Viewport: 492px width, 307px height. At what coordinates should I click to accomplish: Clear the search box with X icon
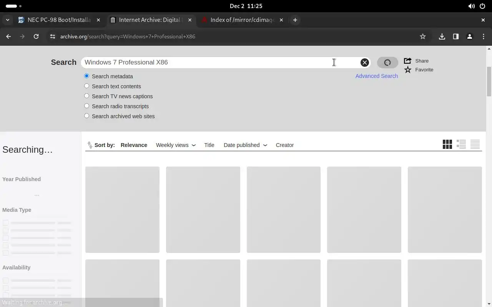coord(364,63)
